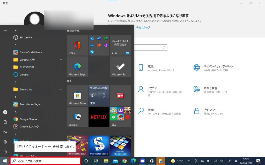This screenshot has width=265, height=165.
Task: Open the Microsoft Edge tile
Action: [x=77, y=67]
